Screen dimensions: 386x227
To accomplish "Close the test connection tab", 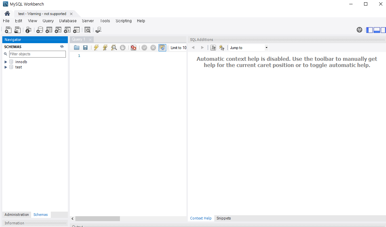I will (x=71, y=14).
